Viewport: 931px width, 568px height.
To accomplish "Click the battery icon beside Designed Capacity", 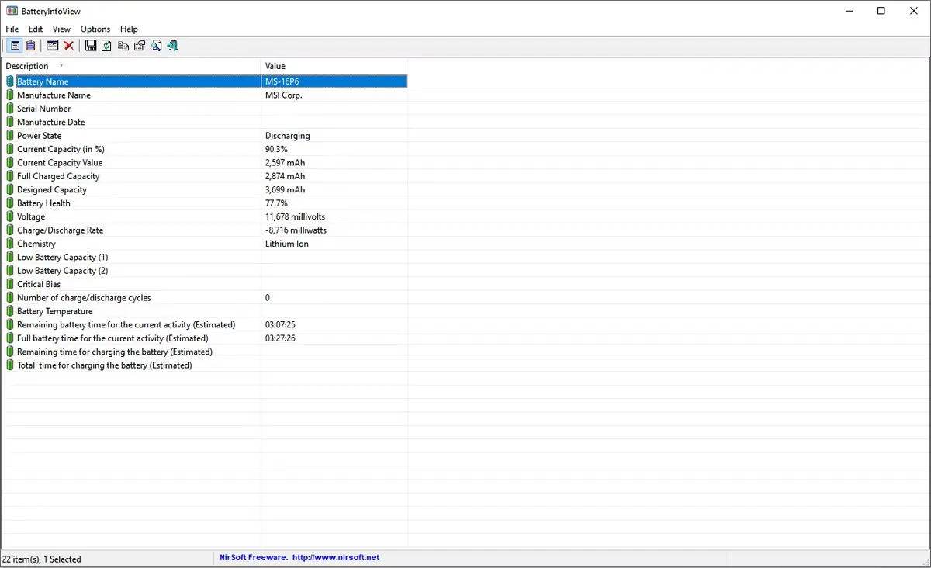I will tap(10, 189).
